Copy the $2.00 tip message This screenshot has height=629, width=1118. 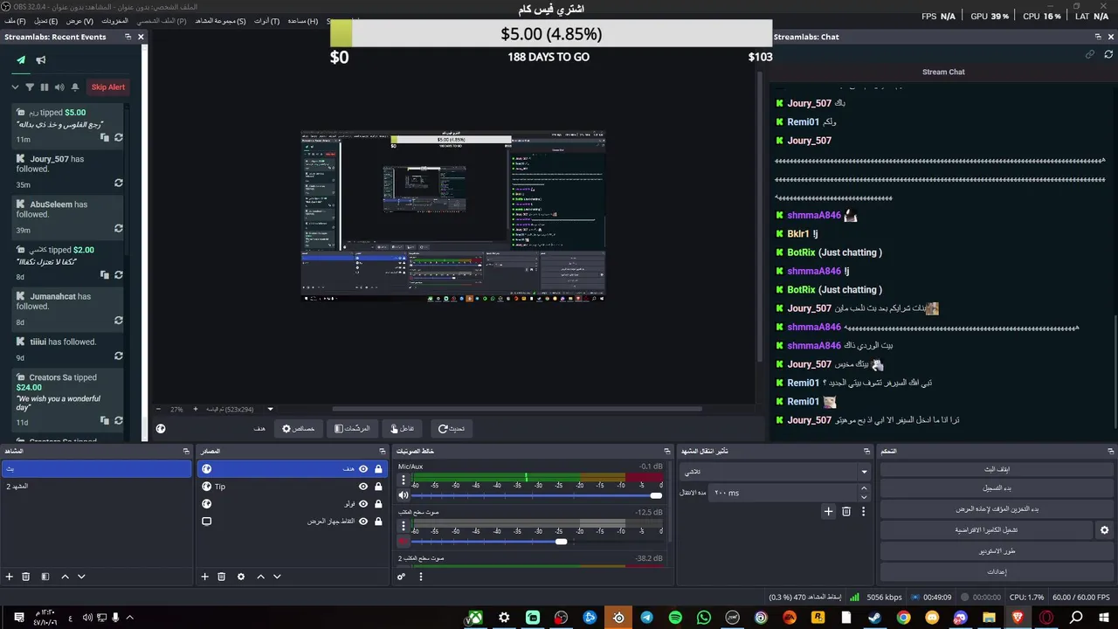(x=104, y=275)
